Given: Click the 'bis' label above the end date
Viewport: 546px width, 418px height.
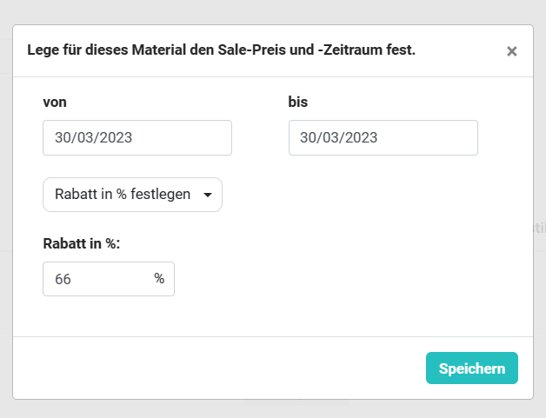Looking at the screenshot, I should click(x=298, y=102).
